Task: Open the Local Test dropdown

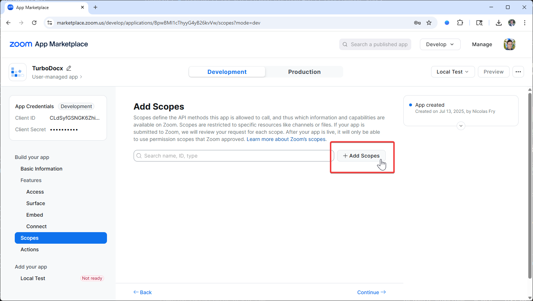Action: coord(453,72)
